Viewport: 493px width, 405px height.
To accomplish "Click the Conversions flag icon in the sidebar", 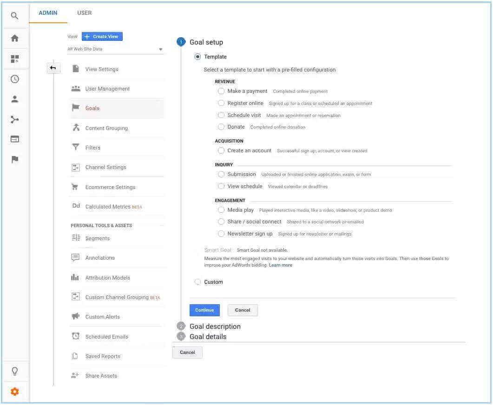I will pos(14,159).
